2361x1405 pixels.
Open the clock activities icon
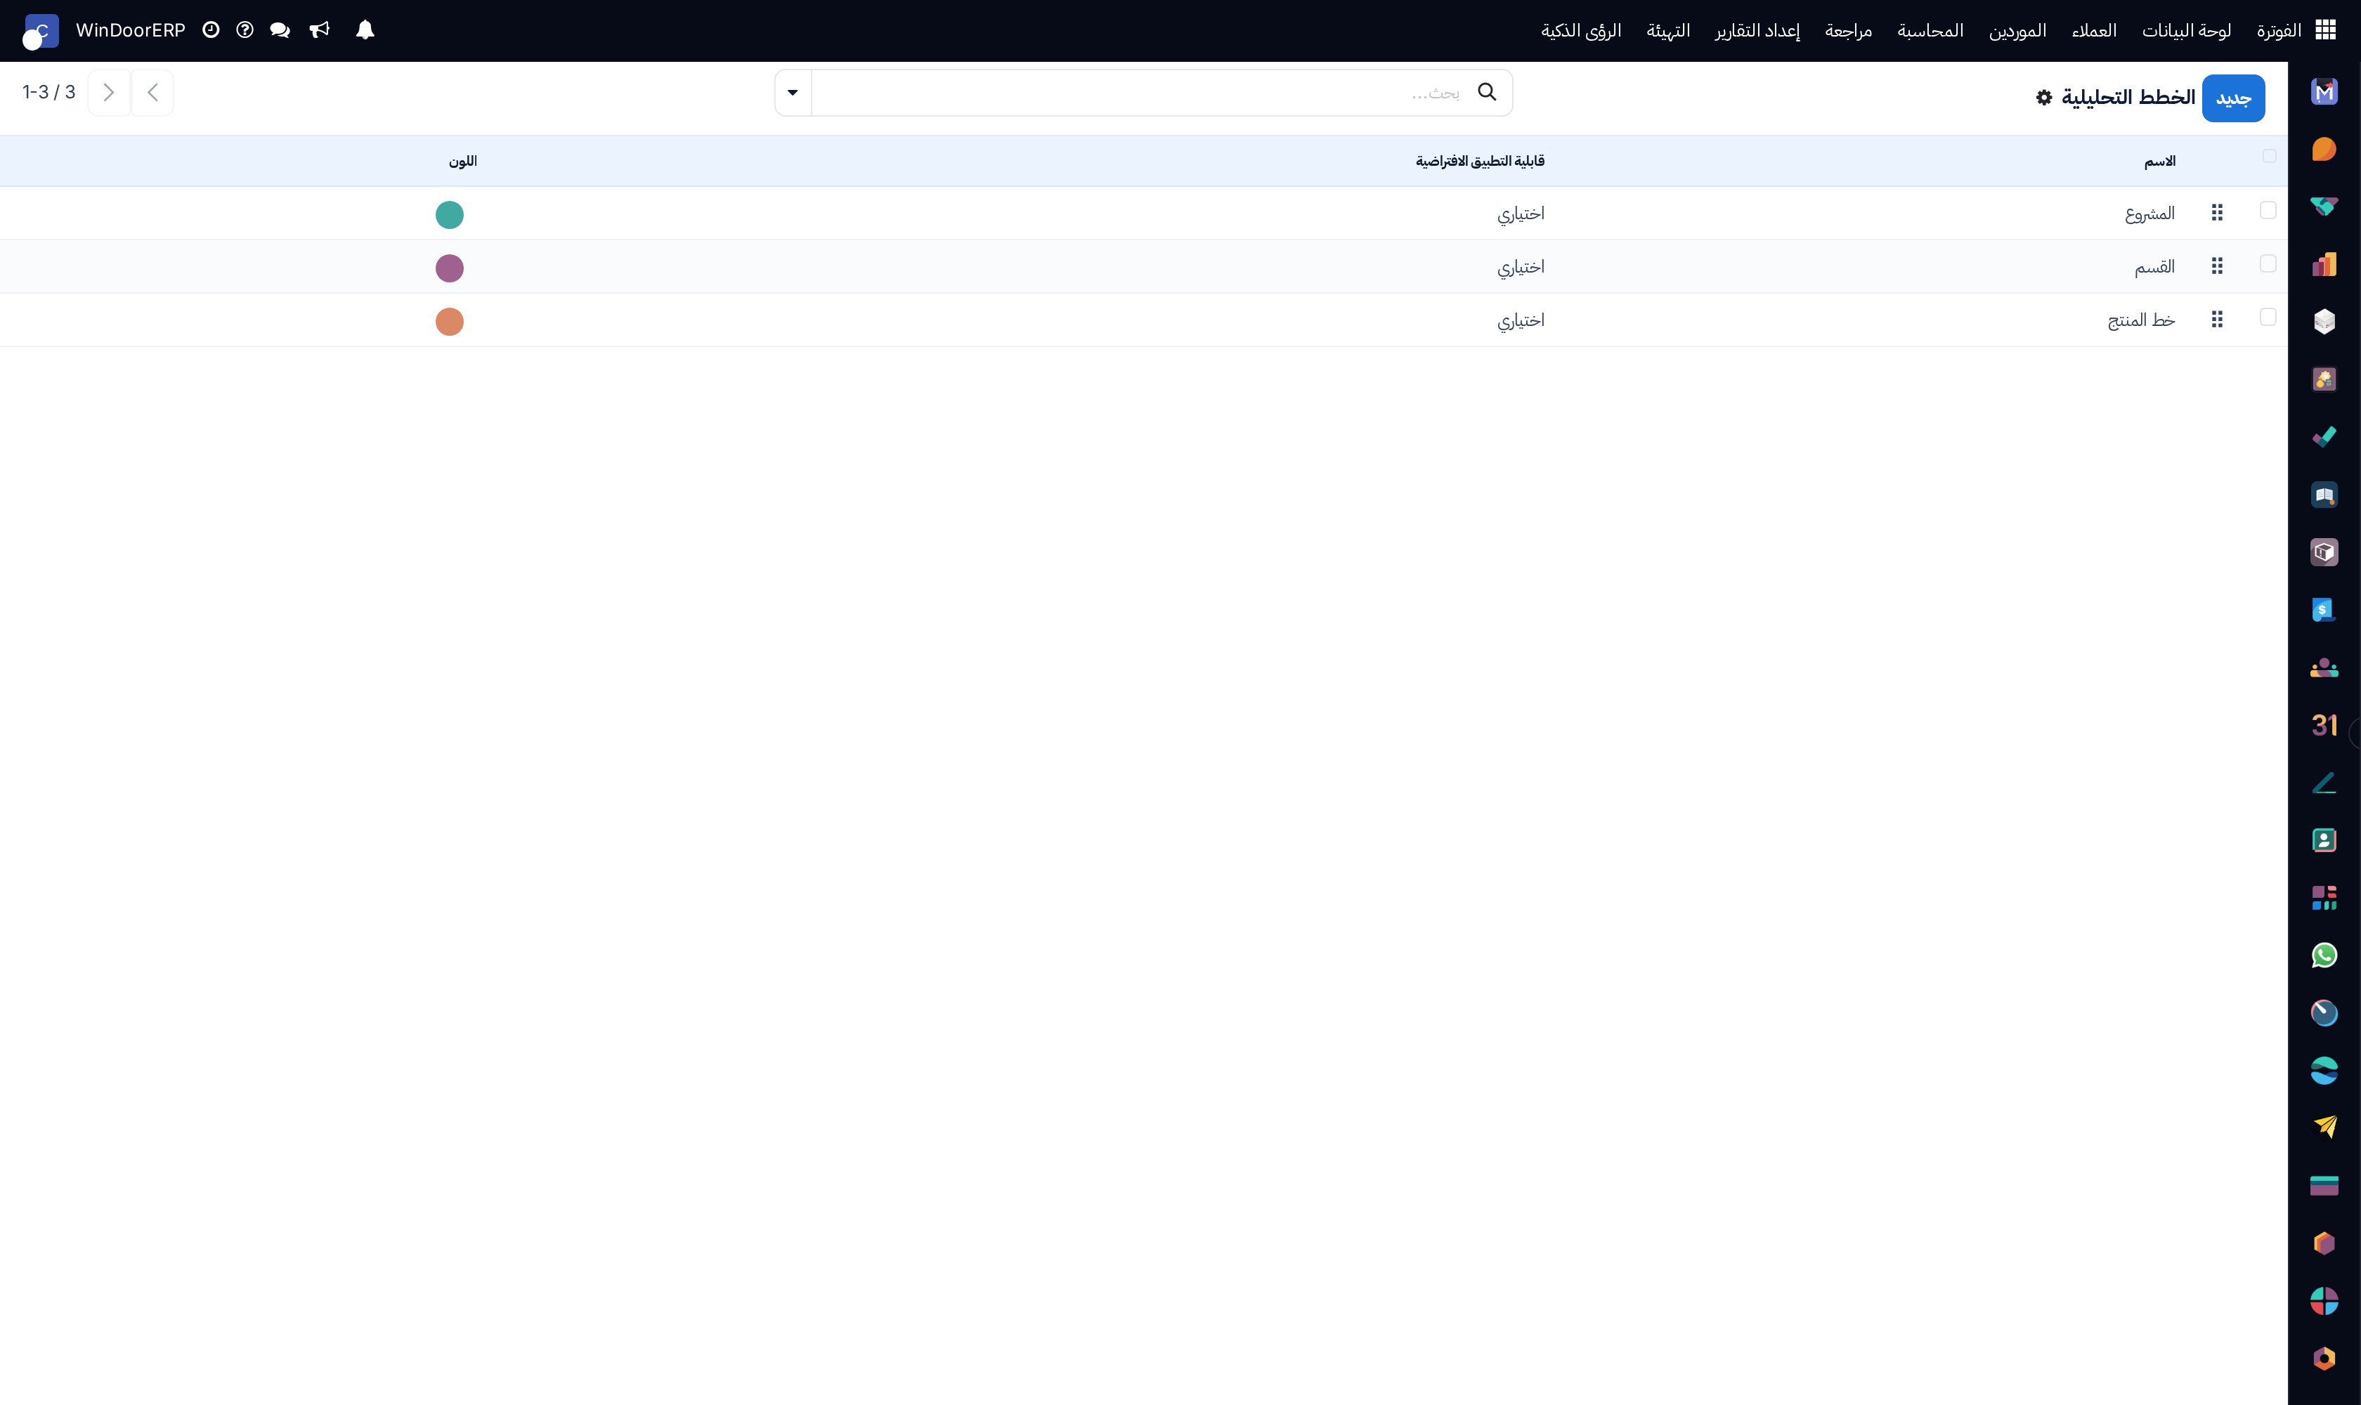(x=212, y=30)
